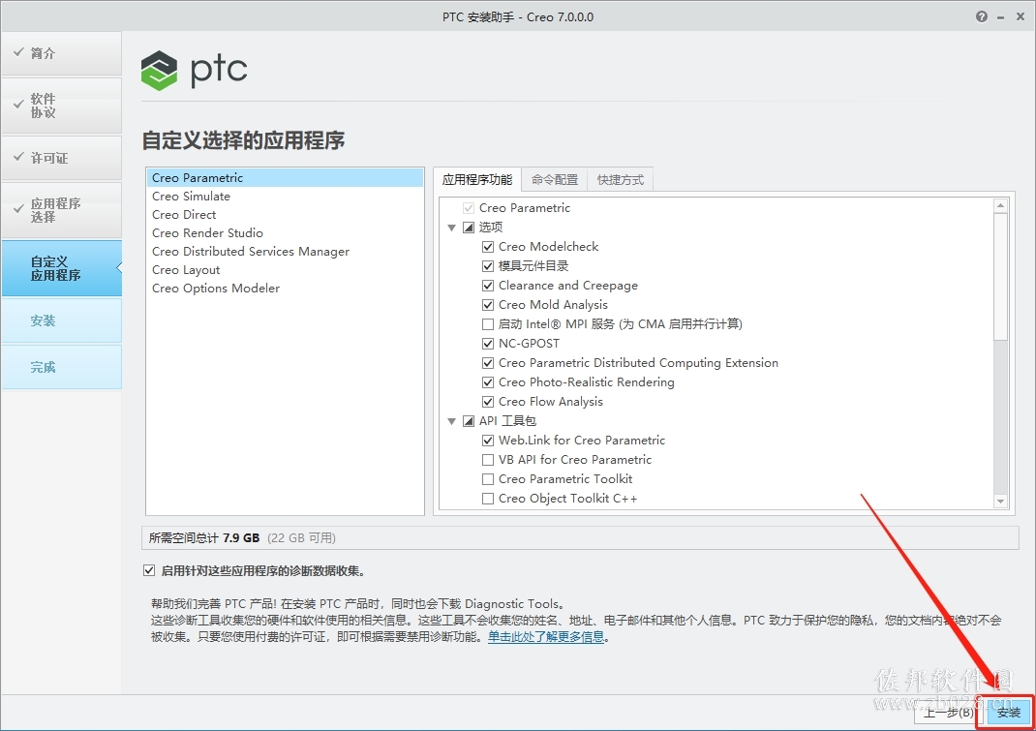
Task: Click the 安装 install button
Action: [x=1009, y=713]
